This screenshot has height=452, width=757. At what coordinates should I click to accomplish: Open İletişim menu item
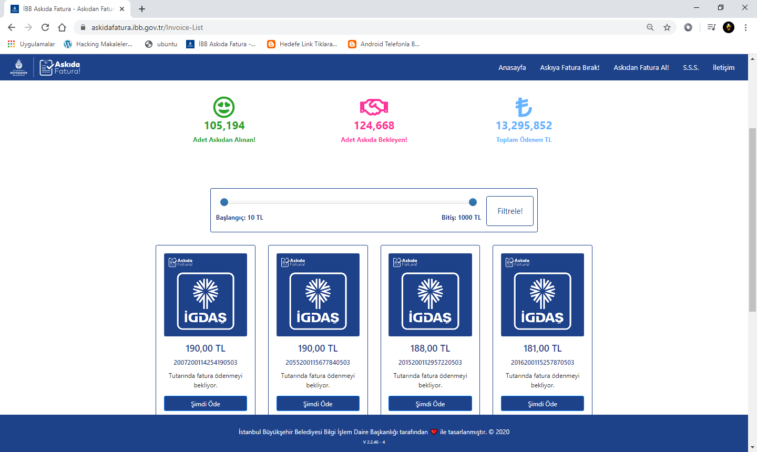723,67
